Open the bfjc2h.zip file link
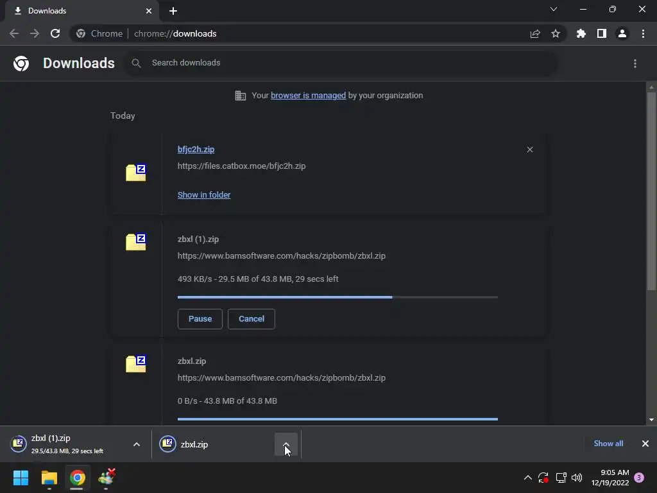 (x=196, y=149)
